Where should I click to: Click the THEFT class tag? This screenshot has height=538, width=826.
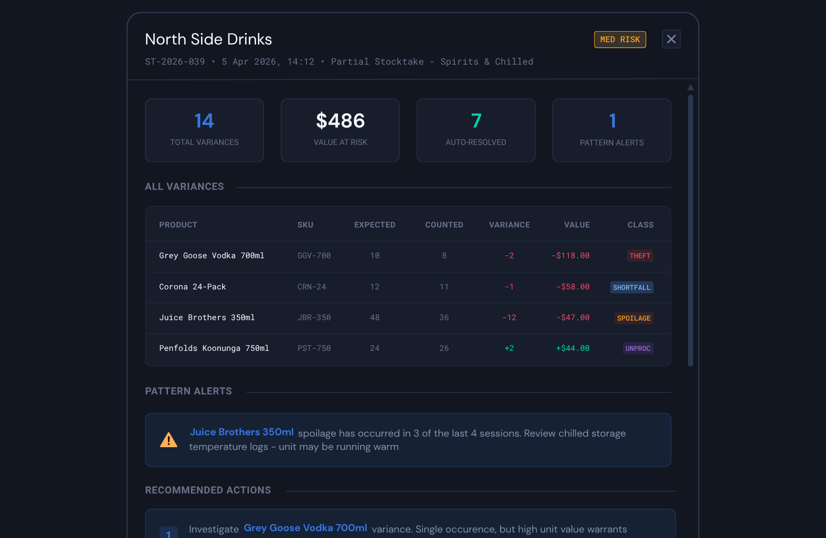pyautogui.click(x=640, y=256)
